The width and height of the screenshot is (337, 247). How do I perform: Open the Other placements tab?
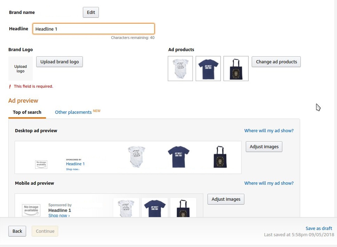[73, 112]
